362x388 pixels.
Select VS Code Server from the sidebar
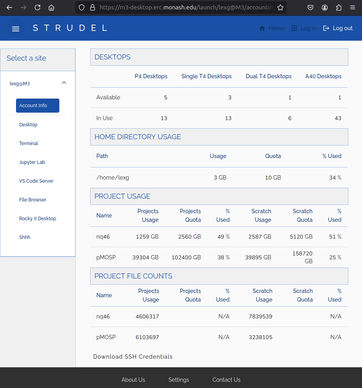point(36,181)
